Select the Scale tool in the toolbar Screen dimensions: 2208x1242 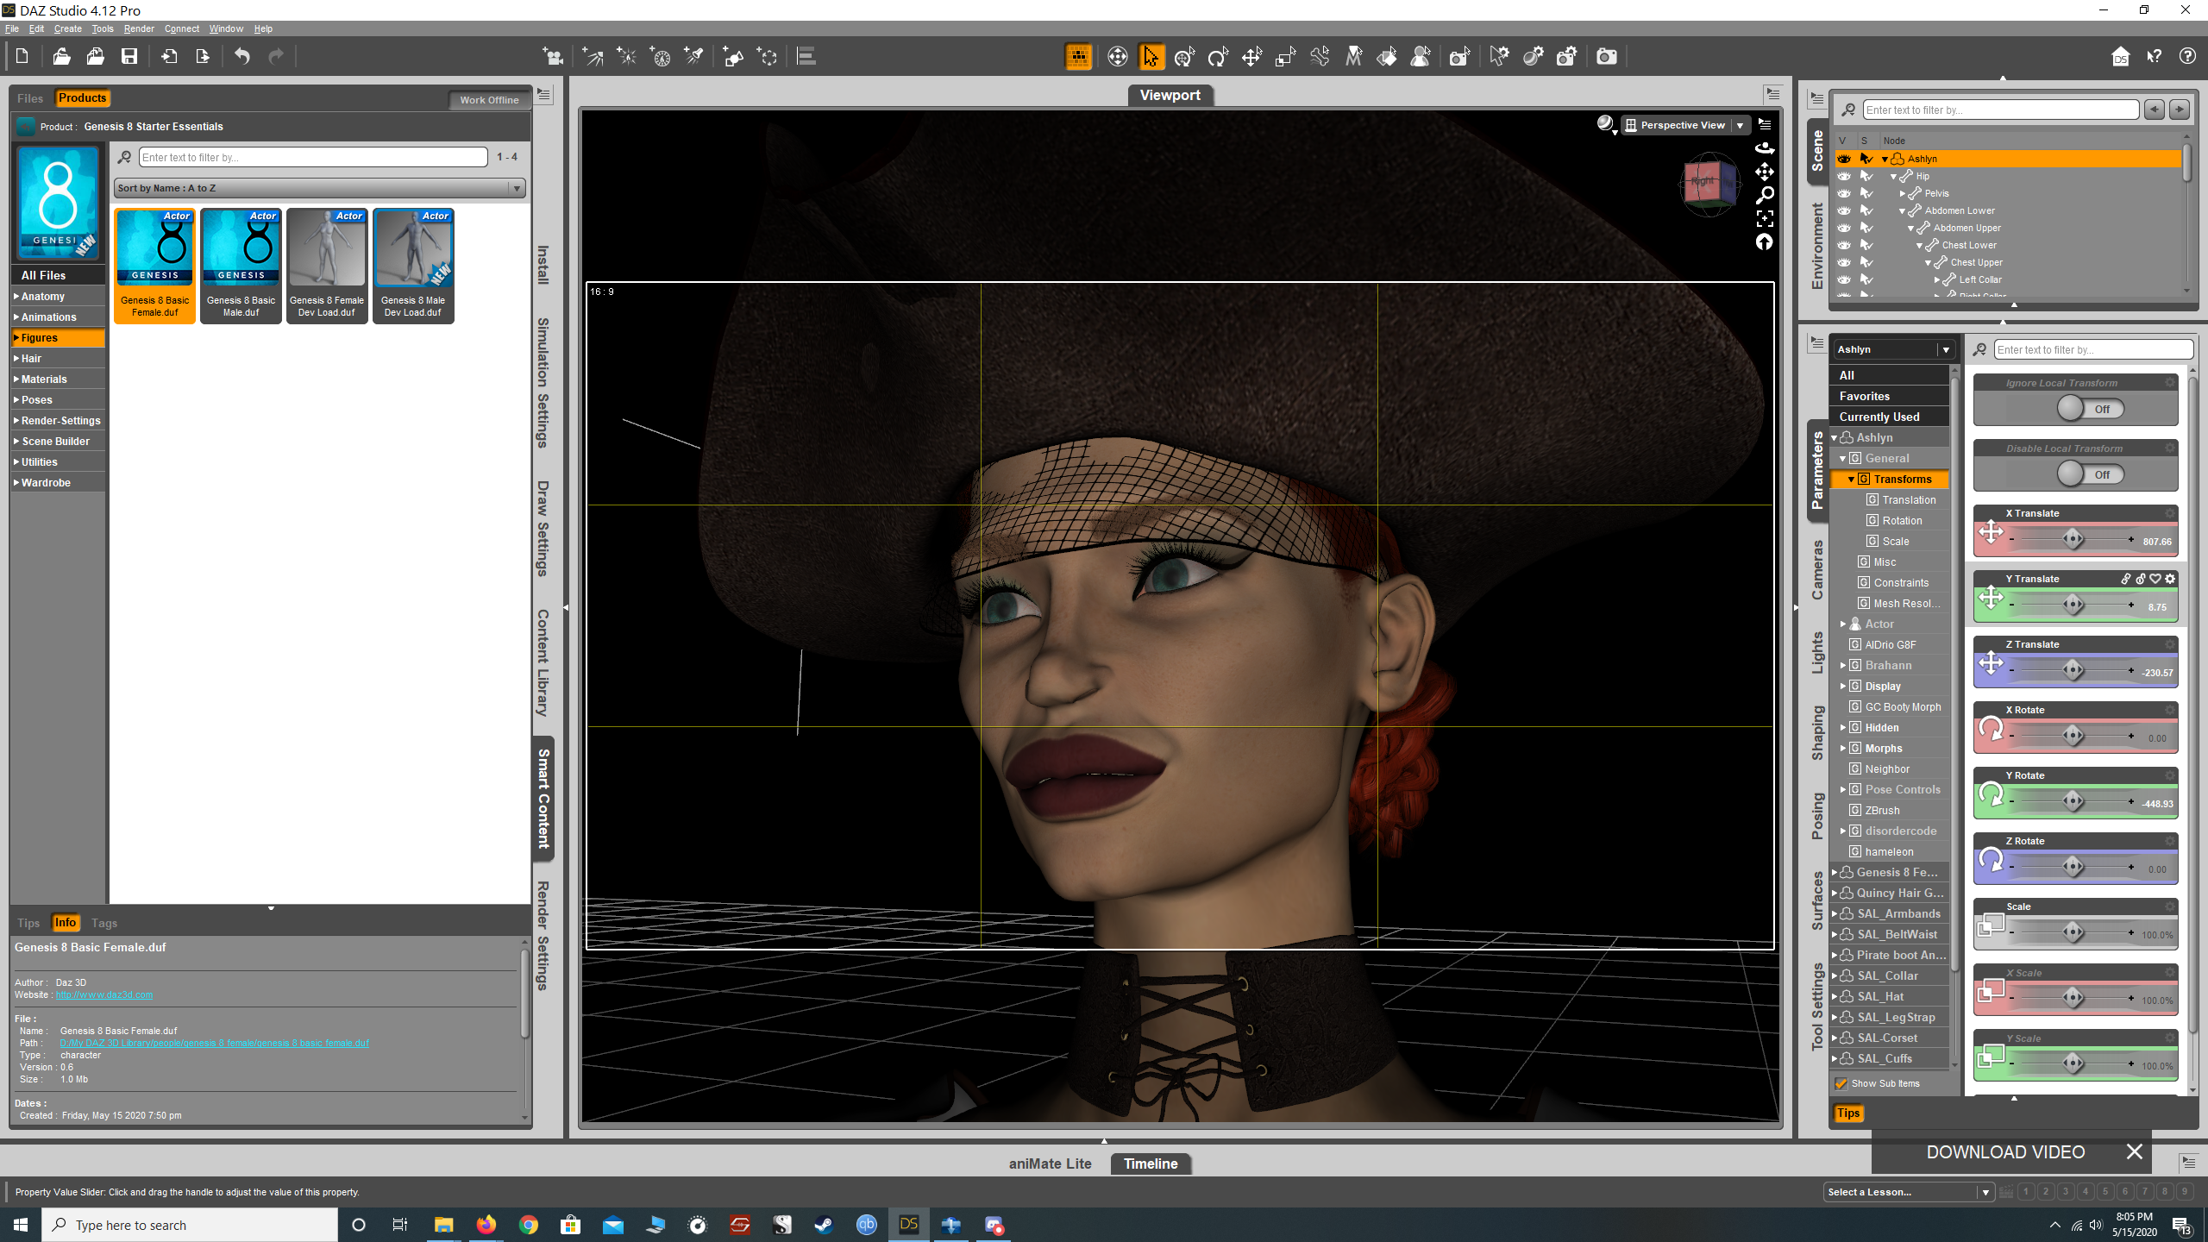[1285, 57]
